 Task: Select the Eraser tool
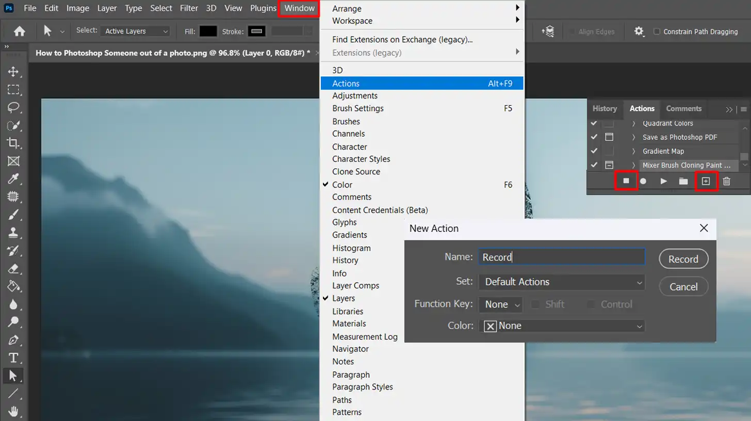(x=13, y=268)
